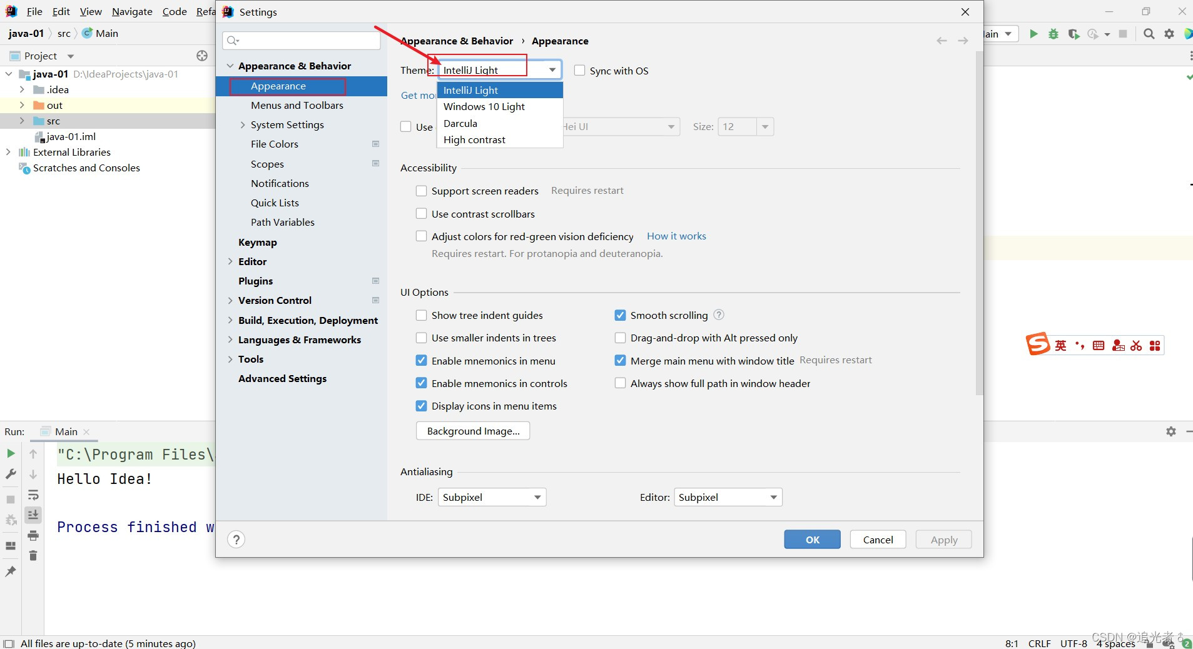Image resolution: width=1193 pixels, height=649 pixels.
Task: Click CRLF line separator in status bar
Action: click(1039, 643)
